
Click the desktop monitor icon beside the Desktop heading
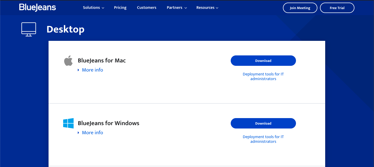(x=28, y=29)
